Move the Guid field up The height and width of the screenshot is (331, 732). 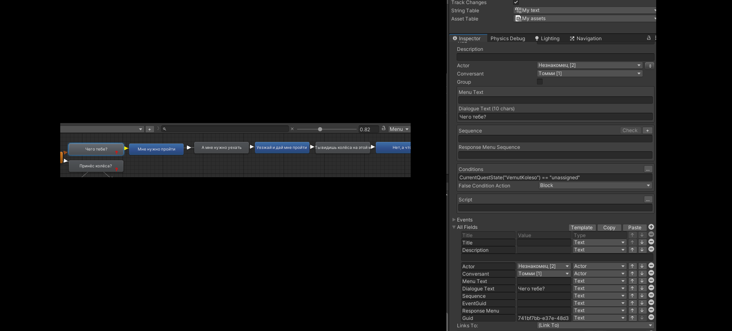tap(632, 318)
